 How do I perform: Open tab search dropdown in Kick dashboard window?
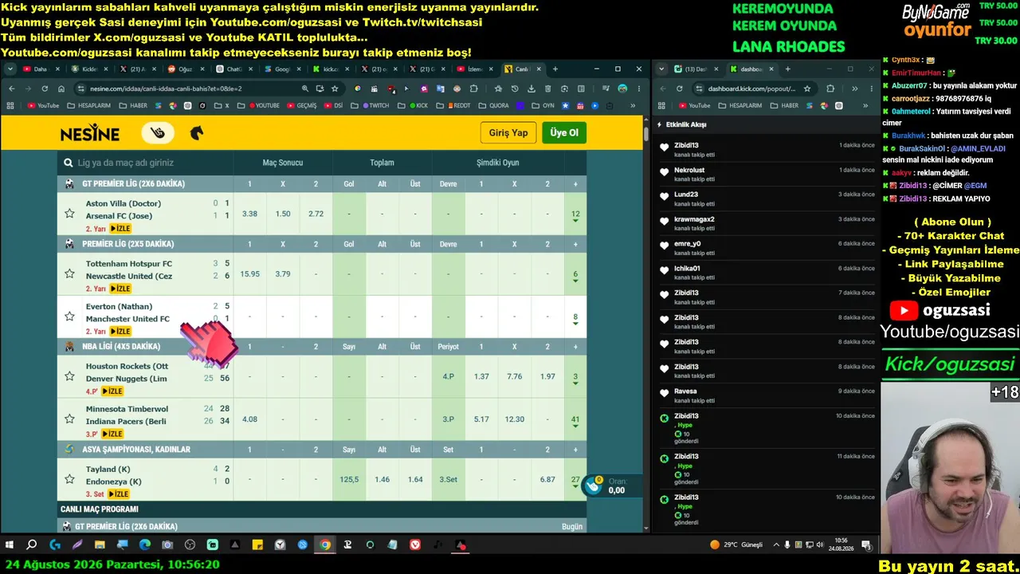661,69
